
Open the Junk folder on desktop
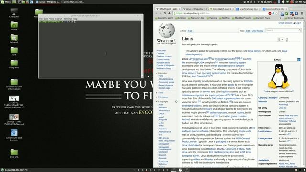tap(14, 52)
